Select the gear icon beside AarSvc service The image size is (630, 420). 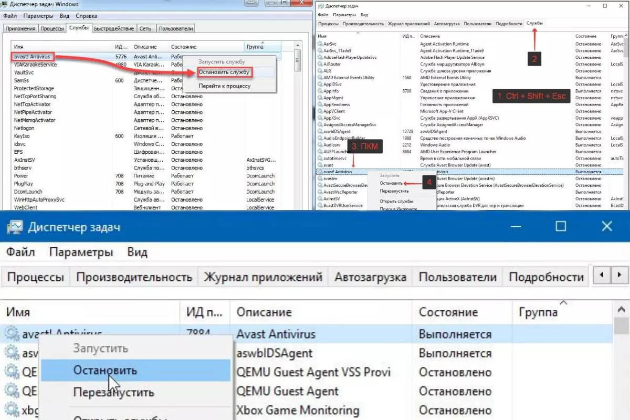[320, 43]
